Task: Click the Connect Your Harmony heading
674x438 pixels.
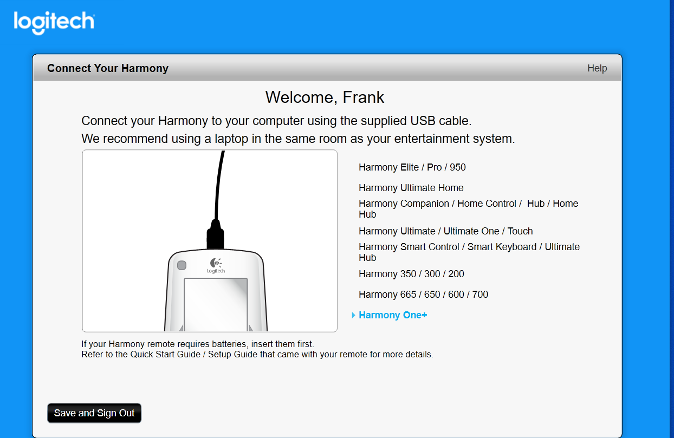Action: 108,68
